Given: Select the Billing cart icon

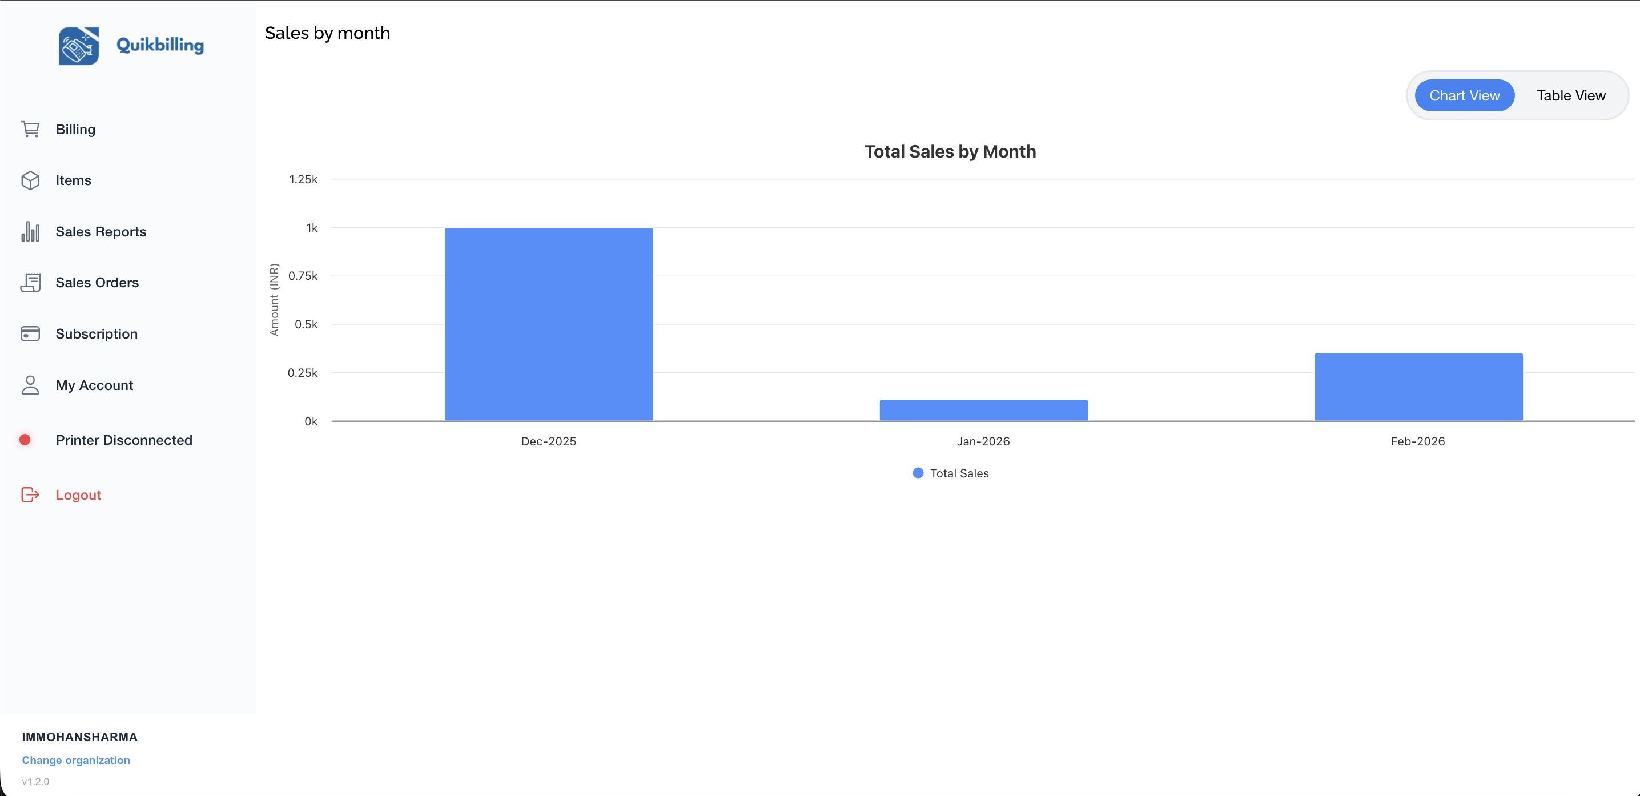Looking at the screenshot, I should coord(30,129).
